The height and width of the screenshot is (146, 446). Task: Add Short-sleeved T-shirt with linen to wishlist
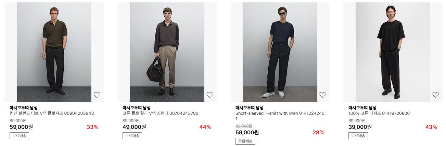point(323,95)
